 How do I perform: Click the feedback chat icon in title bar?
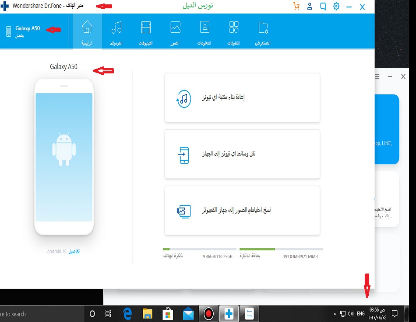[x=323, y=7]
